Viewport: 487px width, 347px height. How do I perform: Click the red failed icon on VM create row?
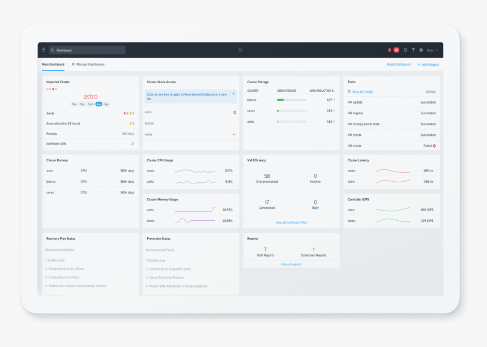[434, 146]
